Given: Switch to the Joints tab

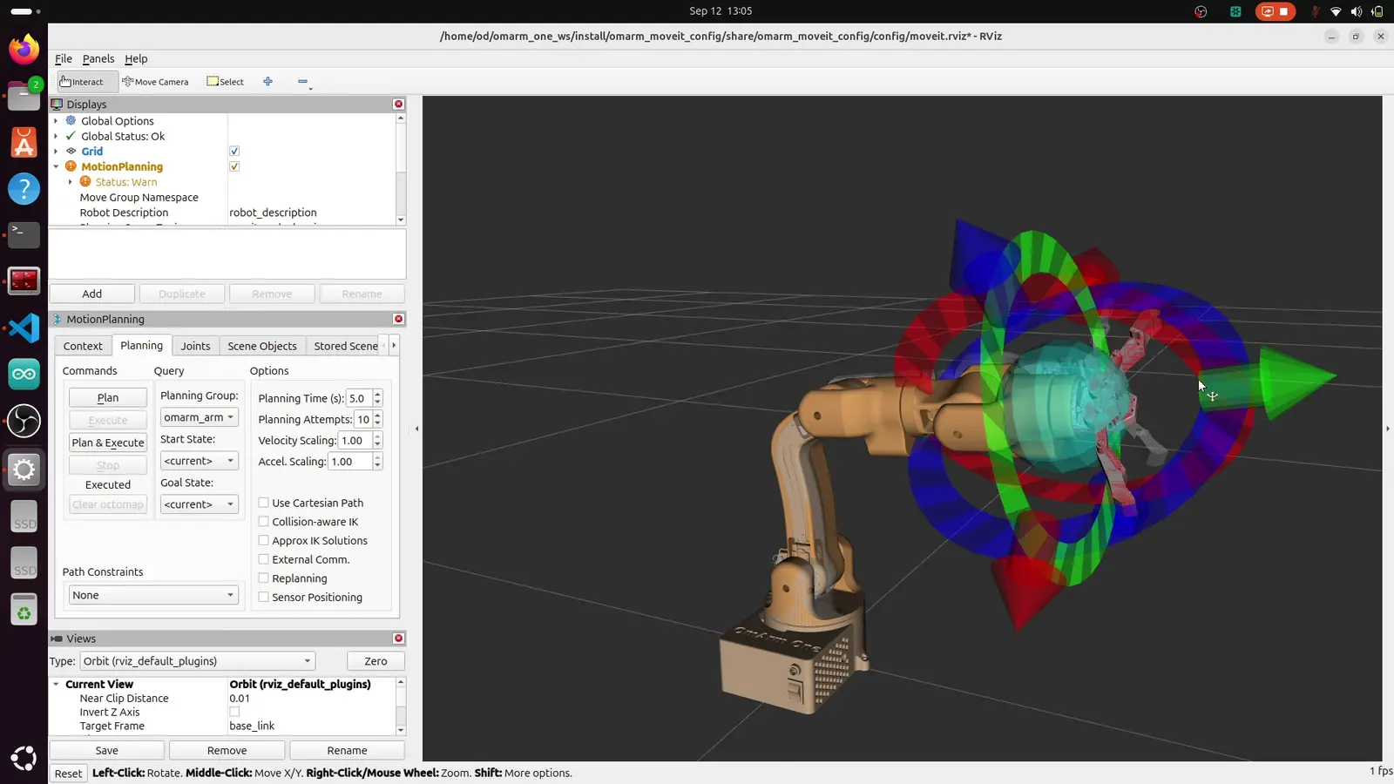Looking at the screenshot, I should pos(195,346).
